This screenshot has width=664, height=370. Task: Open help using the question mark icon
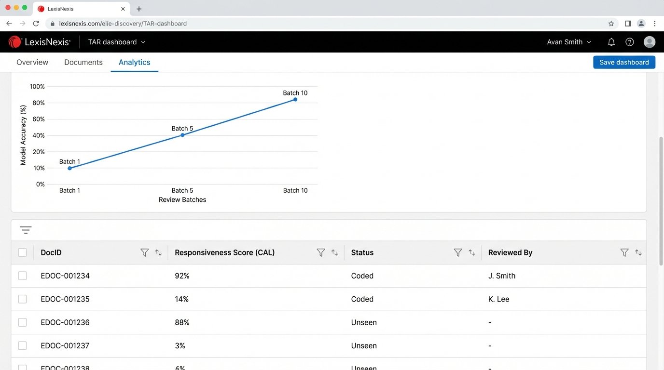pos(629,42)
